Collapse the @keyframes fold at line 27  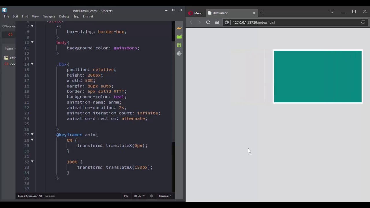click(x=32, y=135)
